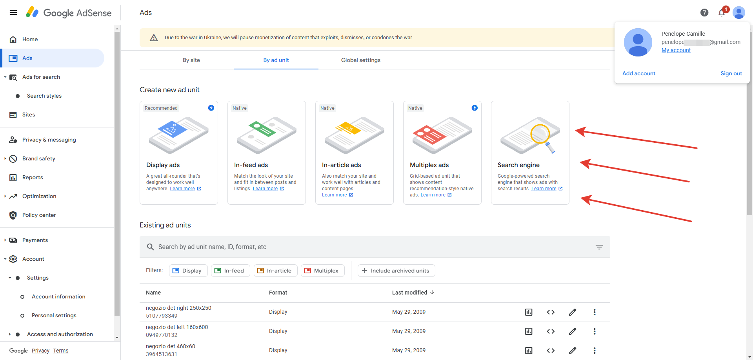Click the Reports chart icon in sidebar
This screenshot has height=360, width=753.
tap(13, 177)
